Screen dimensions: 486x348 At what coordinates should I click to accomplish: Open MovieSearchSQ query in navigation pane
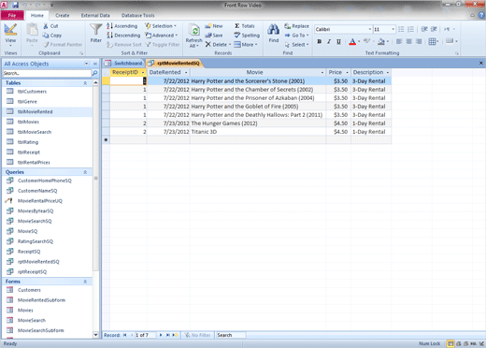point(35,221)
